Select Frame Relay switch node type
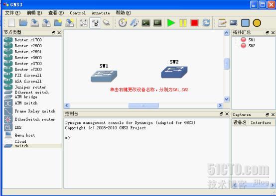The width and height of the screenshot is (276, 196). 32,111
